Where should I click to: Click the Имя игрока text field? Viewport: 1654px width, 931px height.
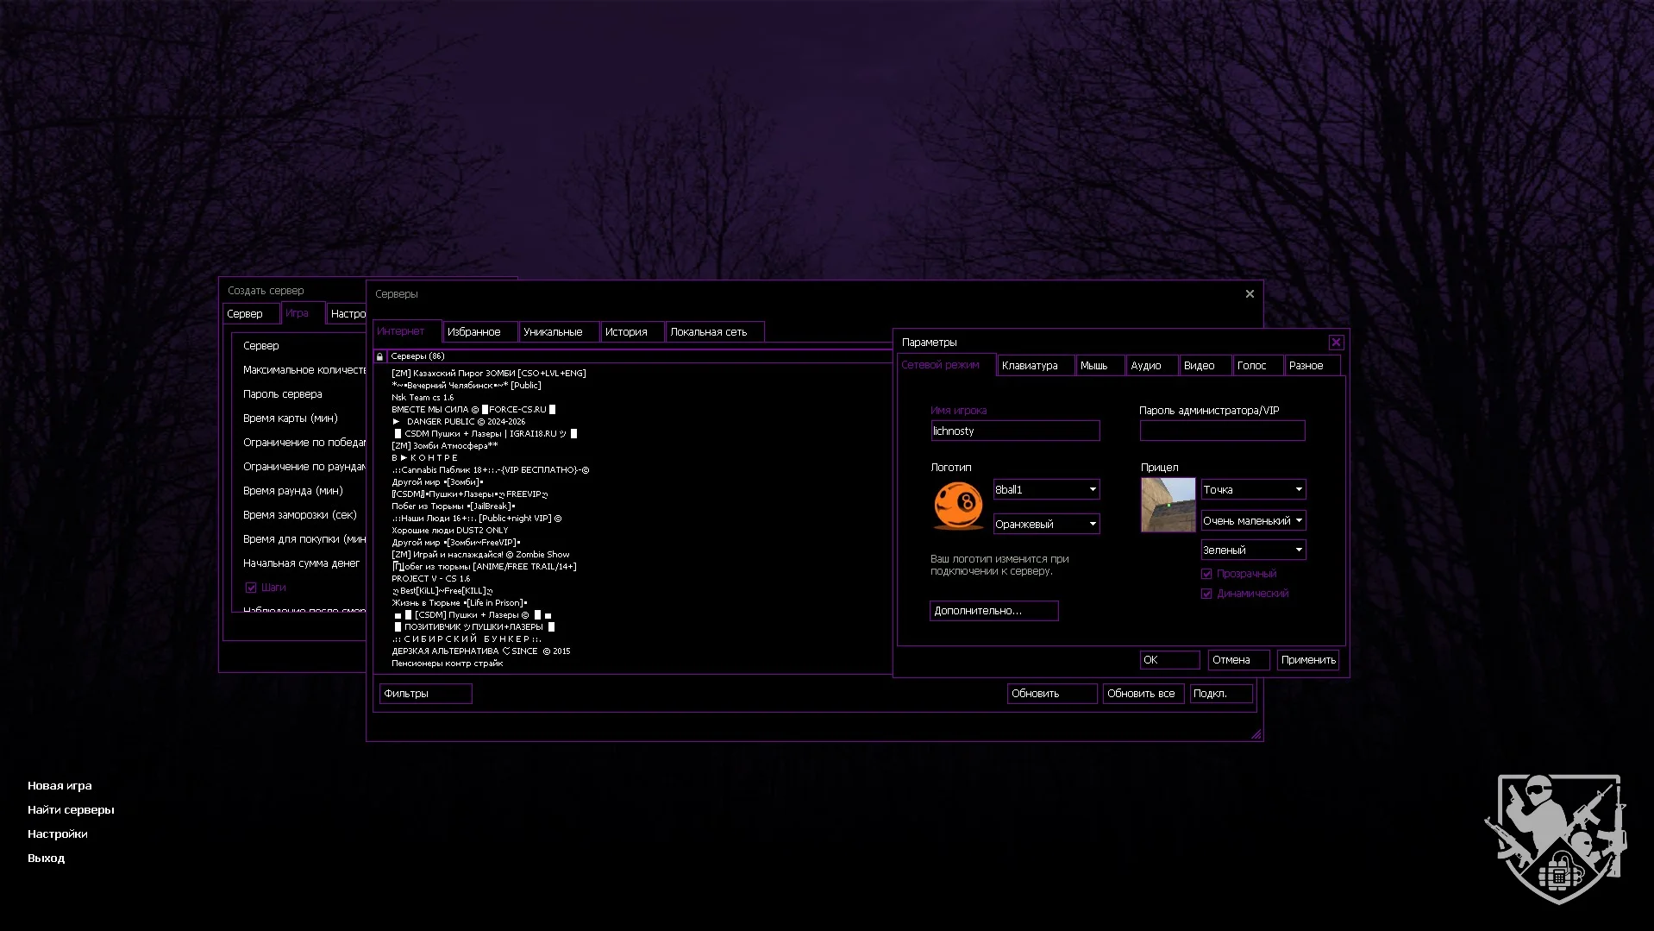1015,431
